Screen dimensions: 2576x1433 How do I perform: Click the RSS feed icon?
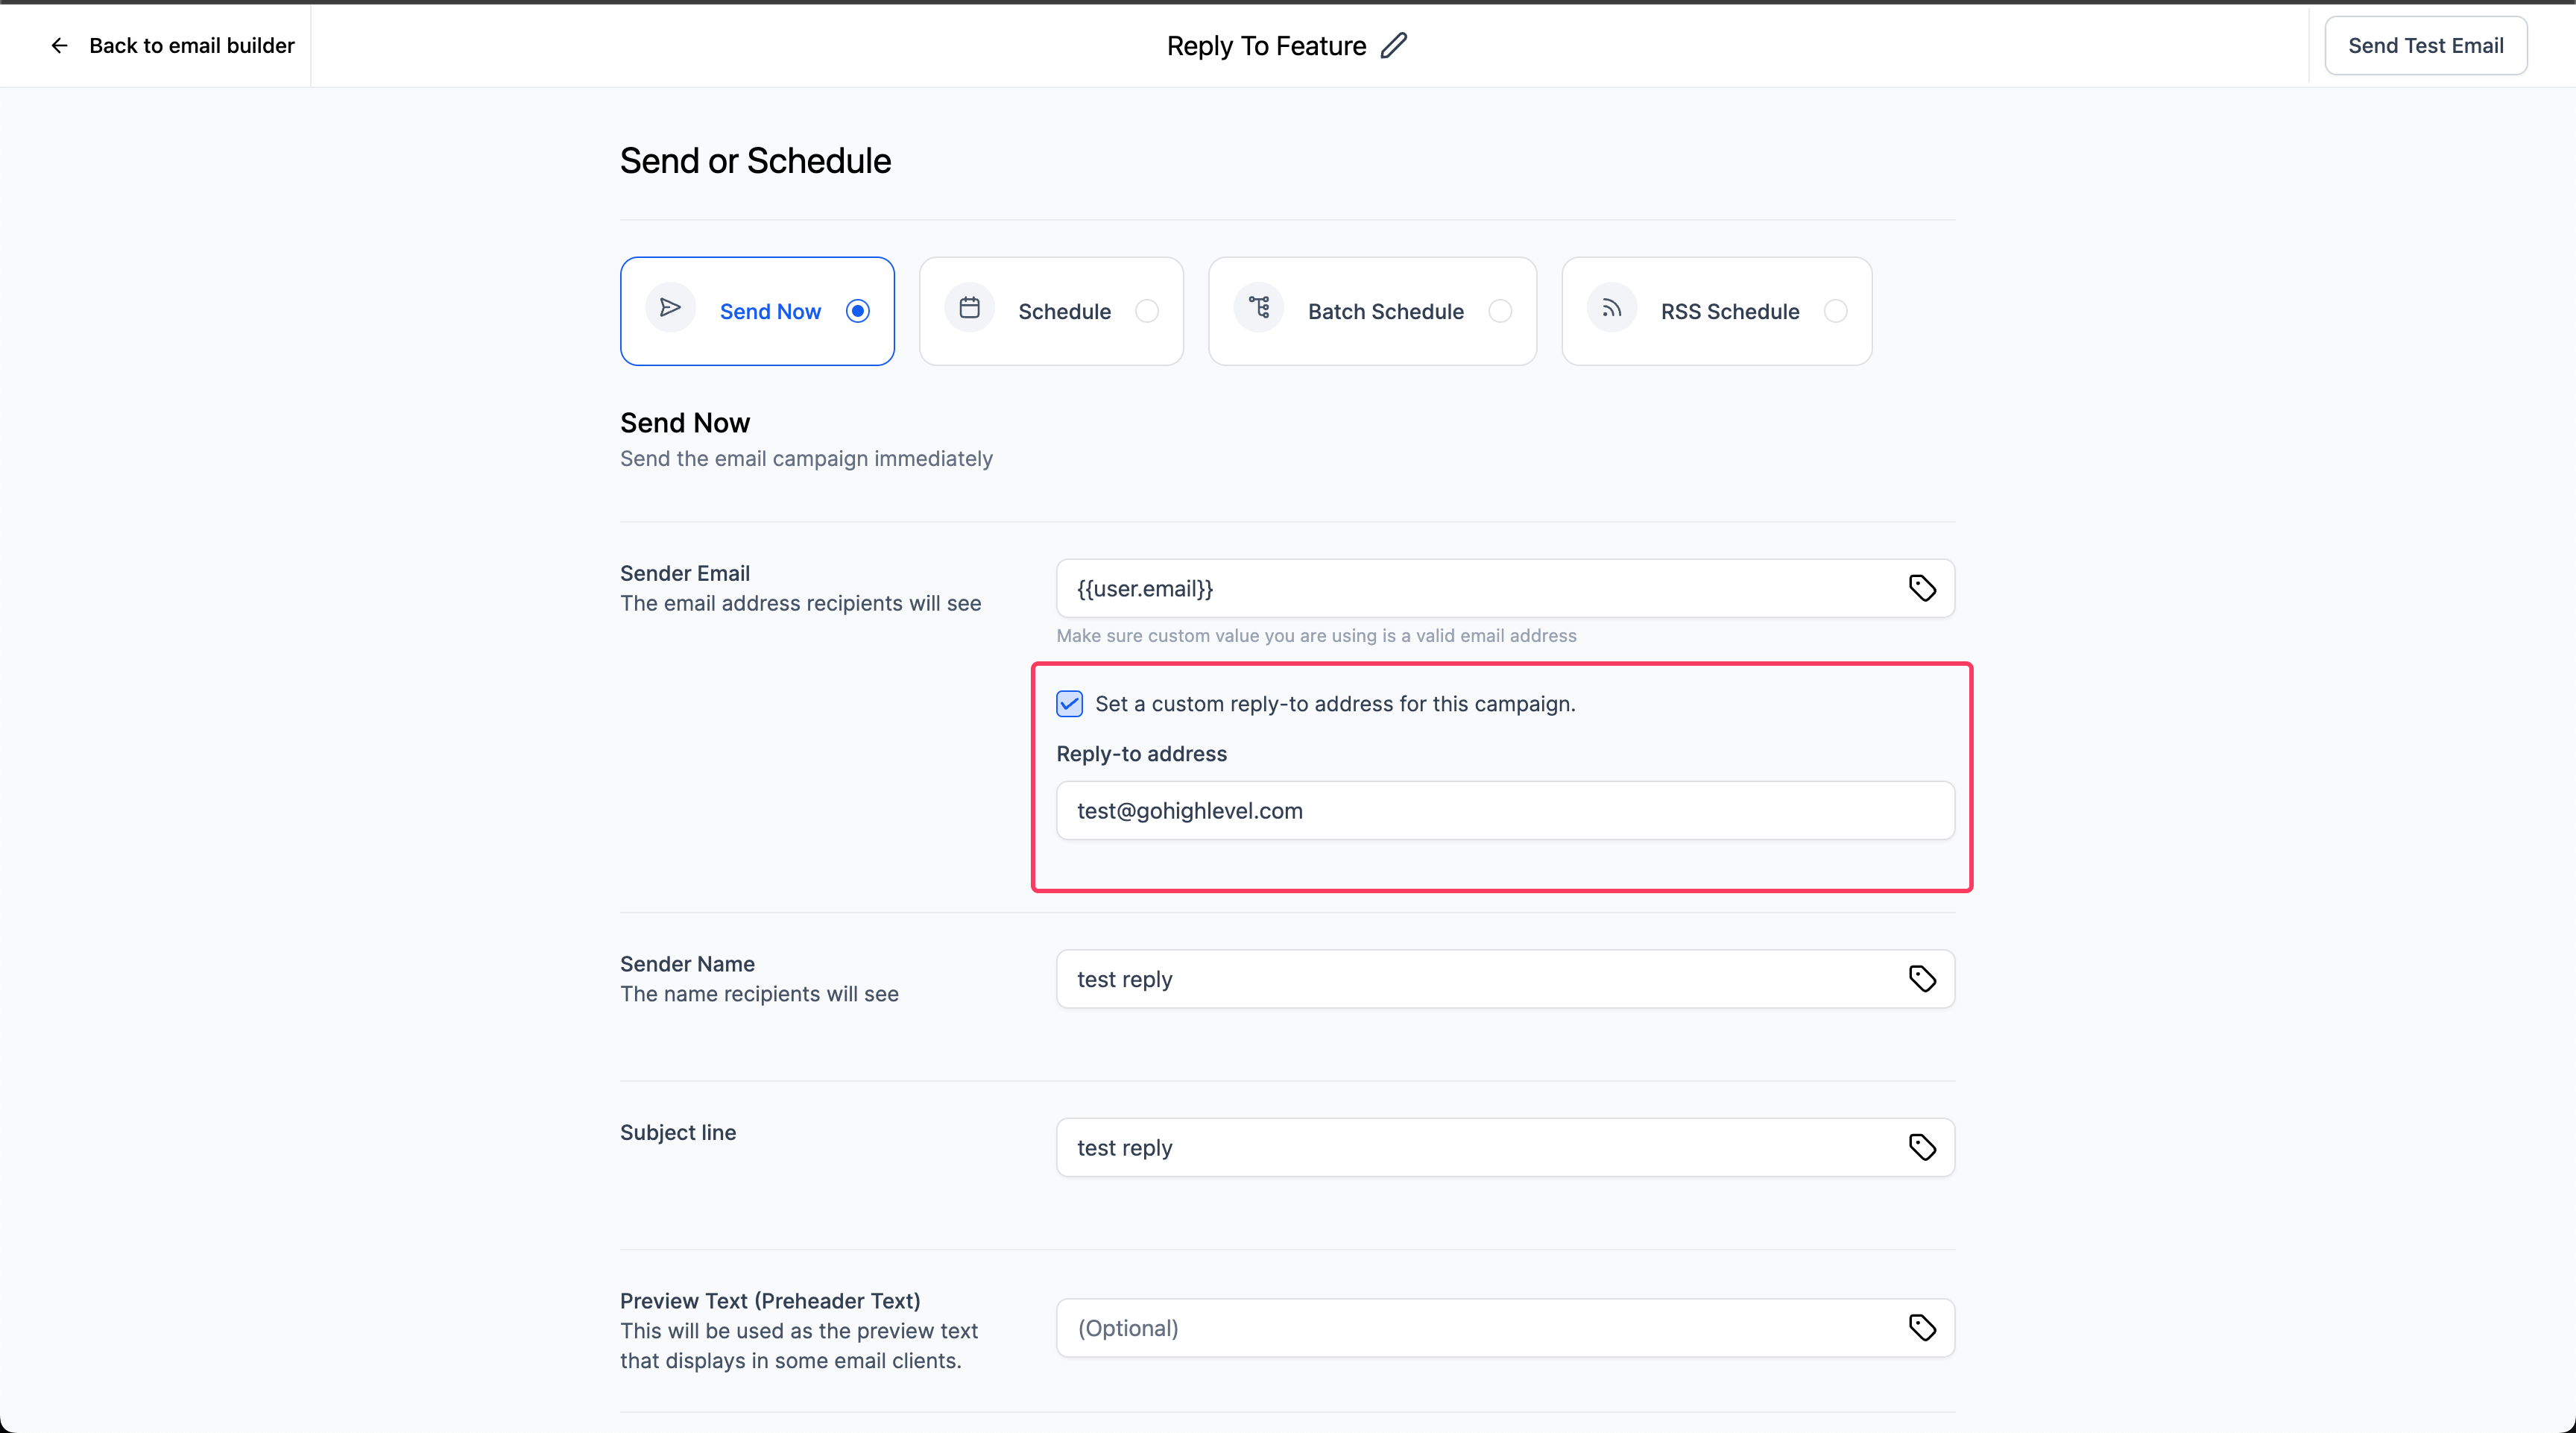(1611, 308)
